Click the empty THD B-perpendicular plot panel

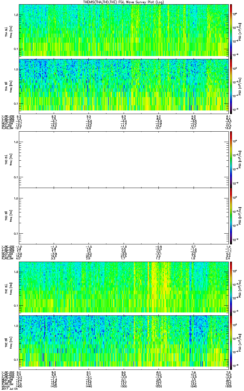tap(123, 159)
